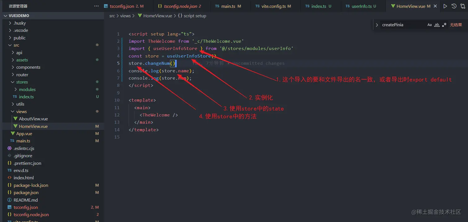Click the Vue icon beside AboutView.vue
This screenshot has height=222, width=468.
coord(15,119)
